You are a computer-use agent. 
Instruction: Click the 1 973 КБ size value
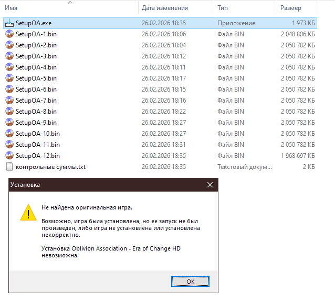303,23
